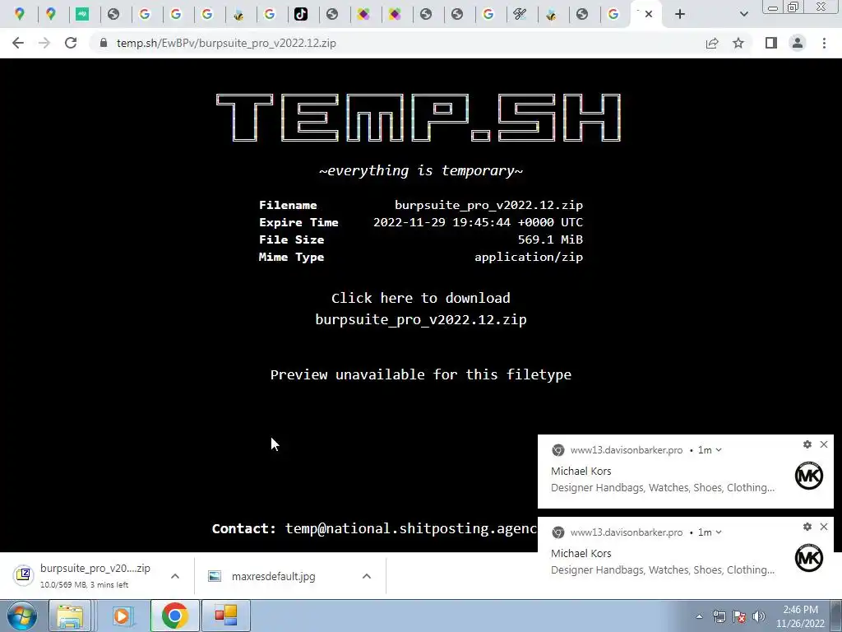Click the Filename value burpsuite_pro_v2022.12.zip
Image resolution: width=842 pixels, height=632 pixels.
coord(488,205)
